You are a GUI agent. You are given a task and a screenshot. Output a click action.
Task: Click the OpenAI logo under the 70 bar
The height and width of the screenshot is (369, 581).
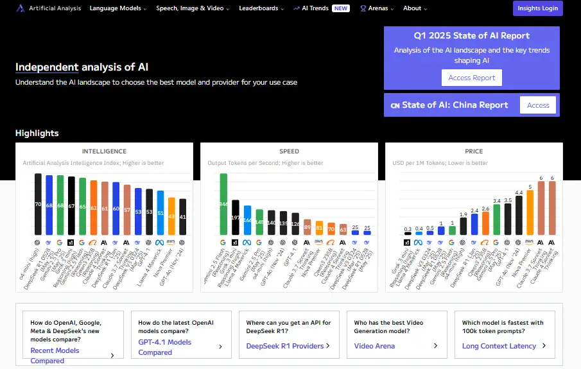point(37,243)
